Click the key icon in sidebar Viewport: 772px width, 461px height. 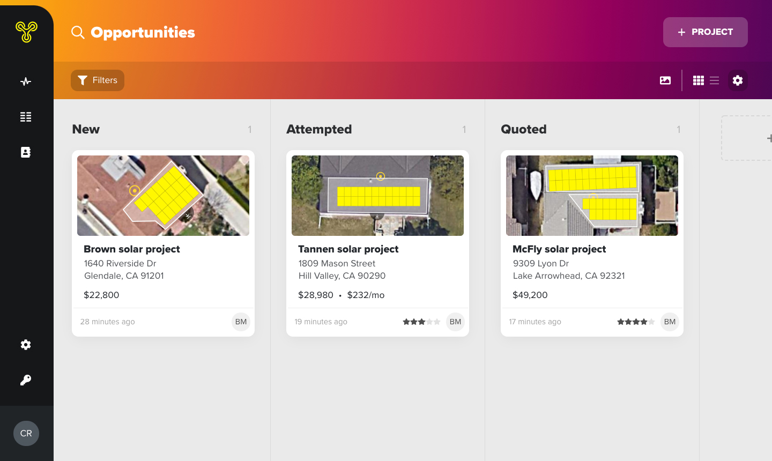coord(26,380)
